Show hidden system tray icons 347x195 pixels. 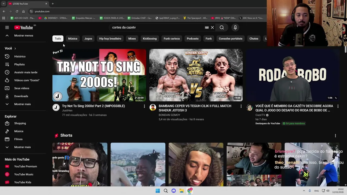click(304, 191)
